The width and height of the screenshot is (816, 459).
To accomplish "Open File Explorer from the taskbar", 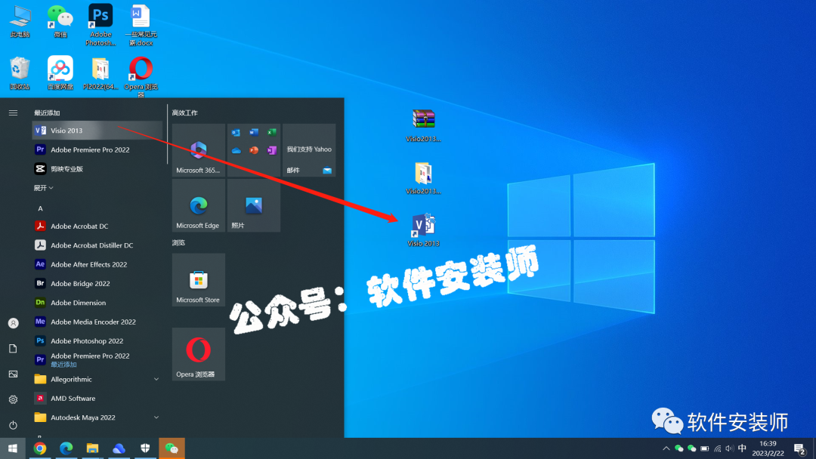I will pos(93,448).
